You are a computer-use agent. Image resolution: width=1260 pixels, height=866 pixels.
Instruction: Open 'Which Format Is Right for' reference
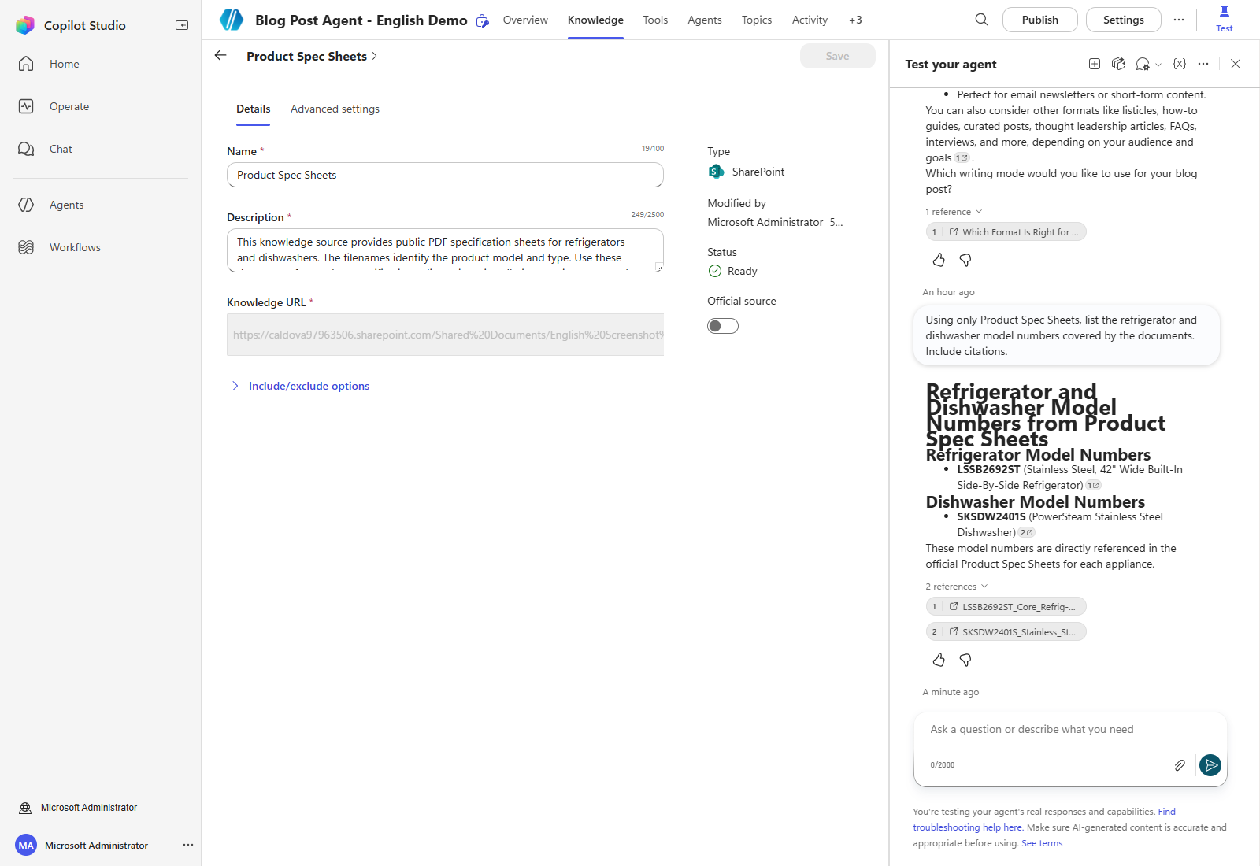1006,232
